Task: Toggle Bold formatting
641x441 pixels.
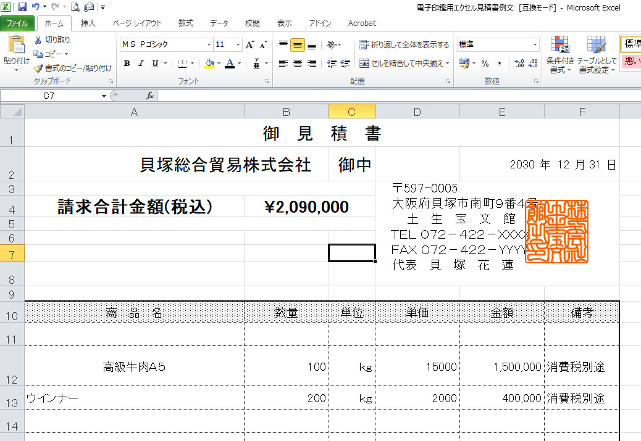Action: click(127, 64)
